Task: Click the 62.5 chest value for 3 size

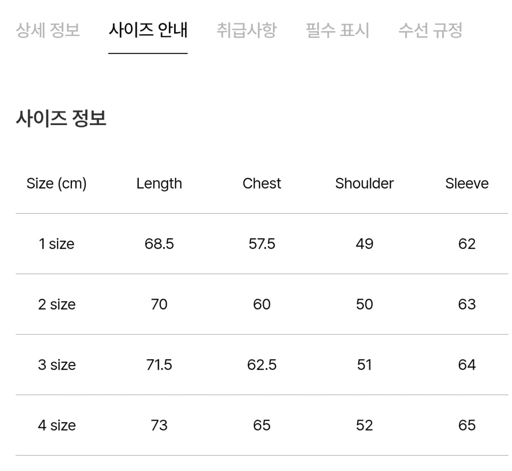Action: click(x=262, y=365)
